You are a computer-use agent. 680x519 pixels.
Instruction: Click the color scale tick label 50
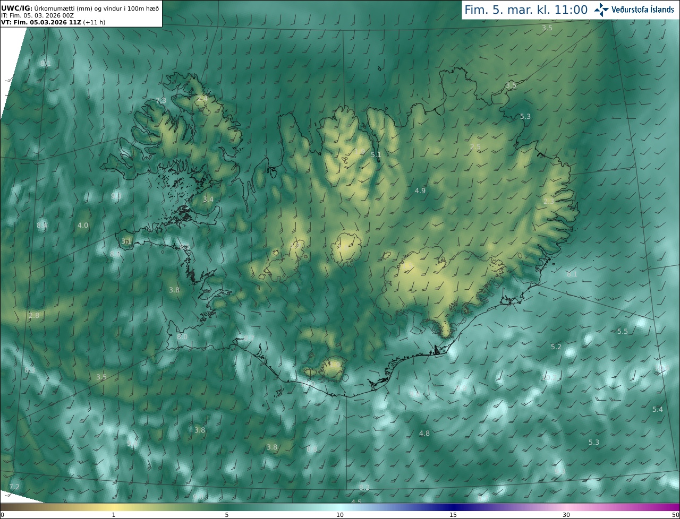(x=676, y=515)
